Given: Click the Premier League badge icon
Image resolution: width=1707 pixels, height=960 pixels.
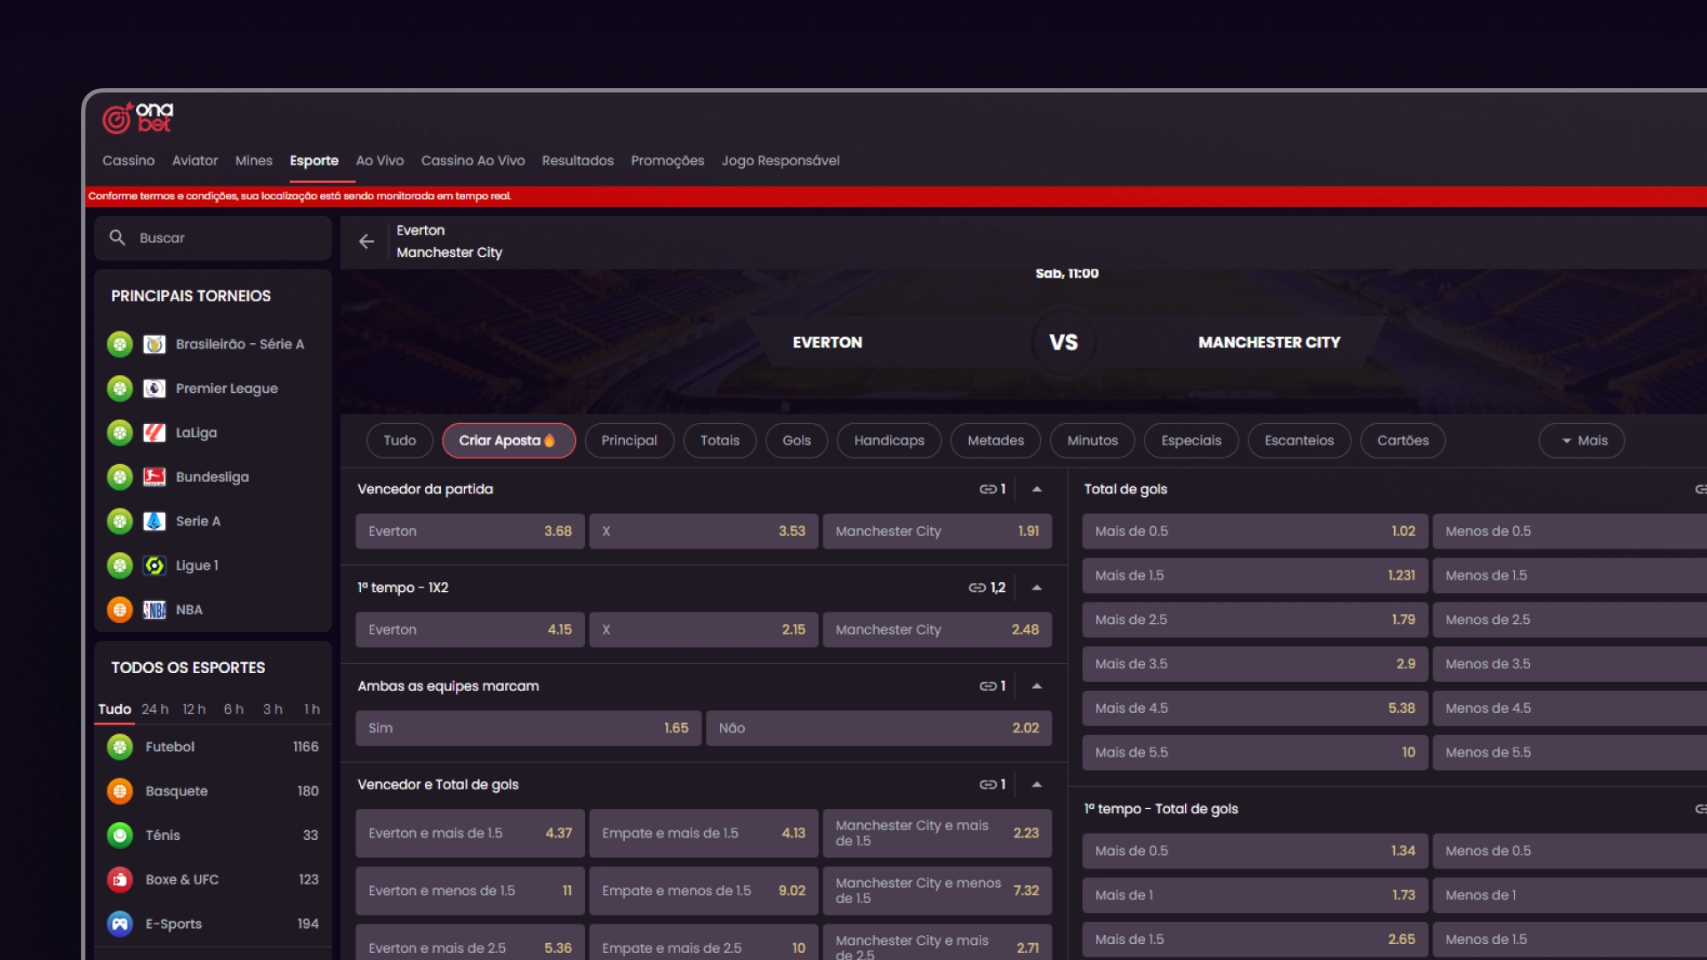Looking at the screenshot, I should (154, 388).
